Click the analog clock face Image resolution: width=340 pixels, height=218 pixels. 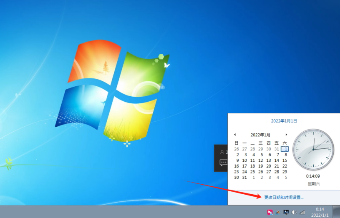(x=313, y=150)
